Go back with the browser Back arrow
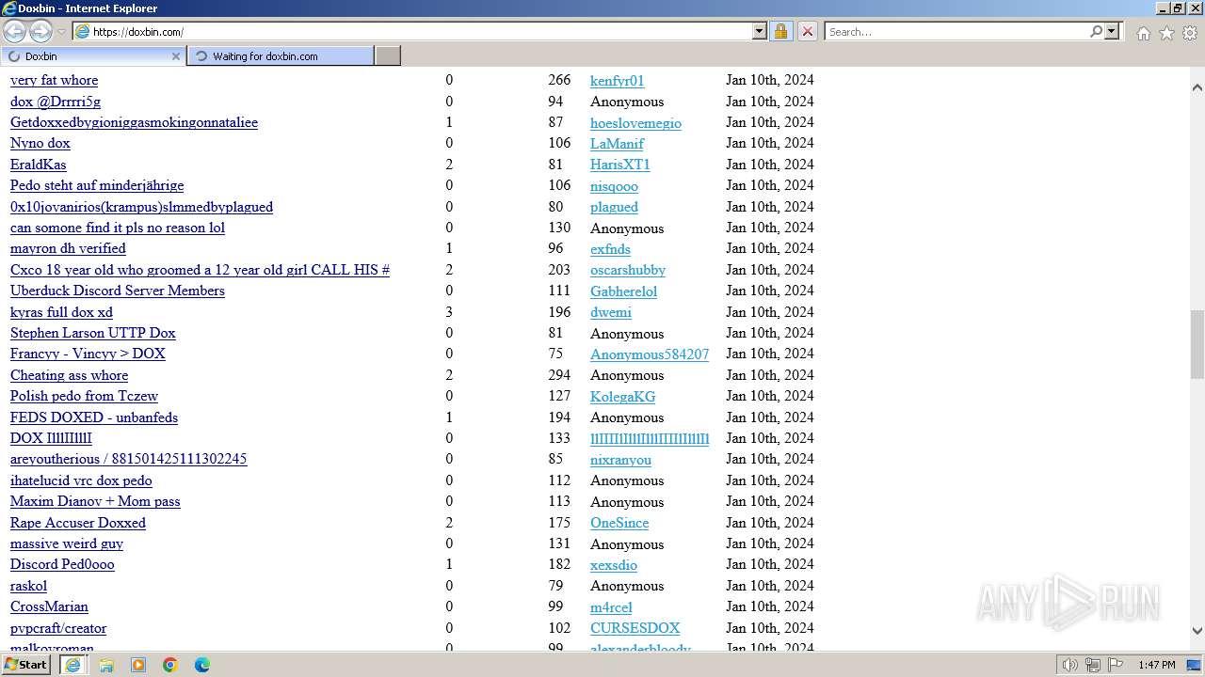This screenshot has width=1205, height=677. tap(15, 31)
